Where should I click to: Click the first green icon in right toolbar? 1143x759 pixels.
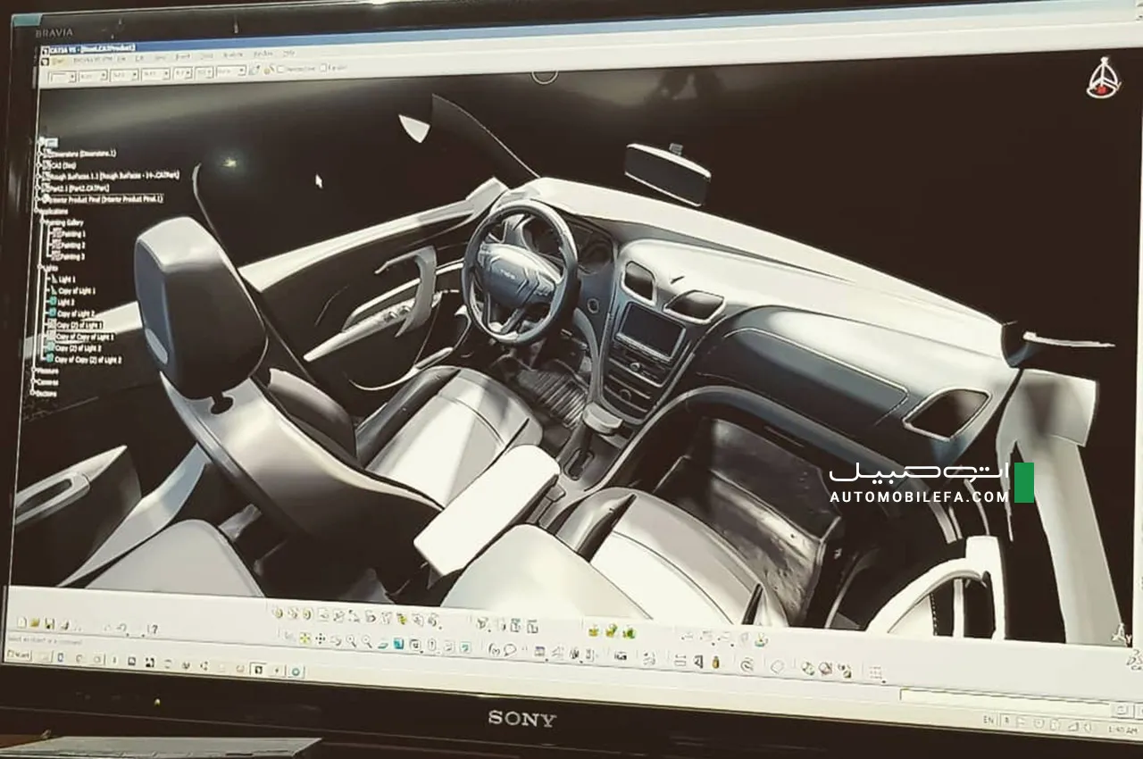click(594, 630)
